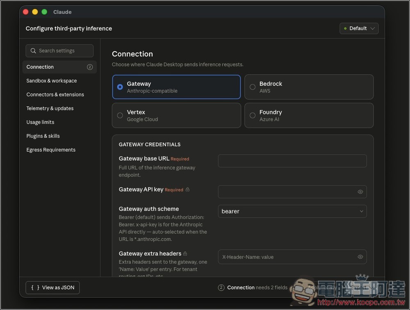Click the lock icon next to Gateway extra headers
Viewport: 410px width, 310px height.
(x=185, y=253)
